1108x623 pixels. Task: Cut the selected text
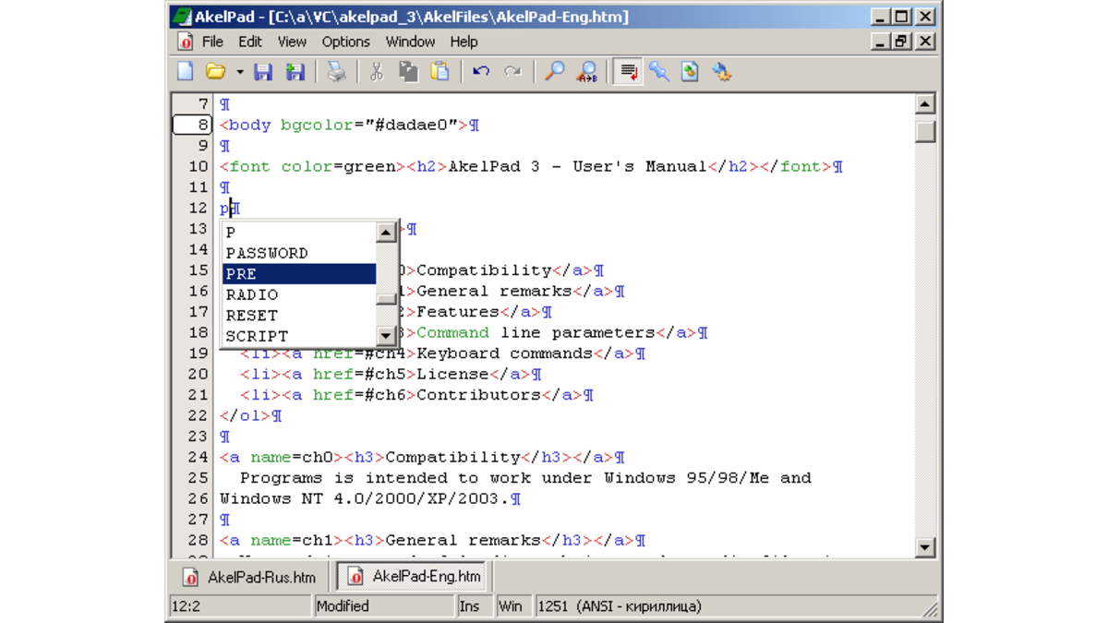pyautogui.click(x=376, y=72)
